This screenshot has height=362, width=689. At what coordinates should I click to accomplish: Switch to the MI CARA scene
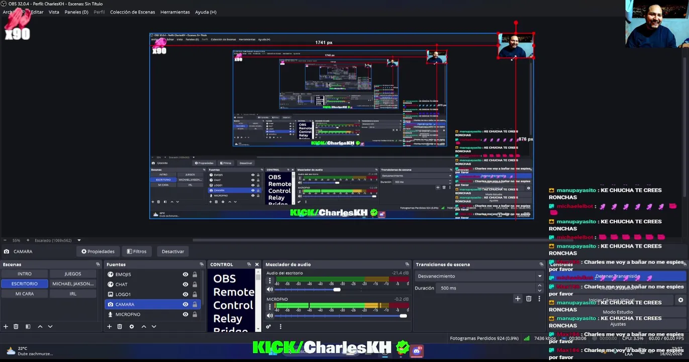click(x=25, y=294)
